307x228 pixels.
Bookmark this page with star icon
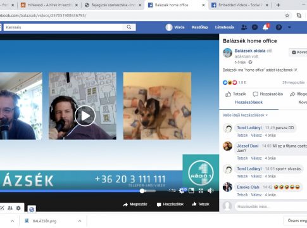coord(287,15)
